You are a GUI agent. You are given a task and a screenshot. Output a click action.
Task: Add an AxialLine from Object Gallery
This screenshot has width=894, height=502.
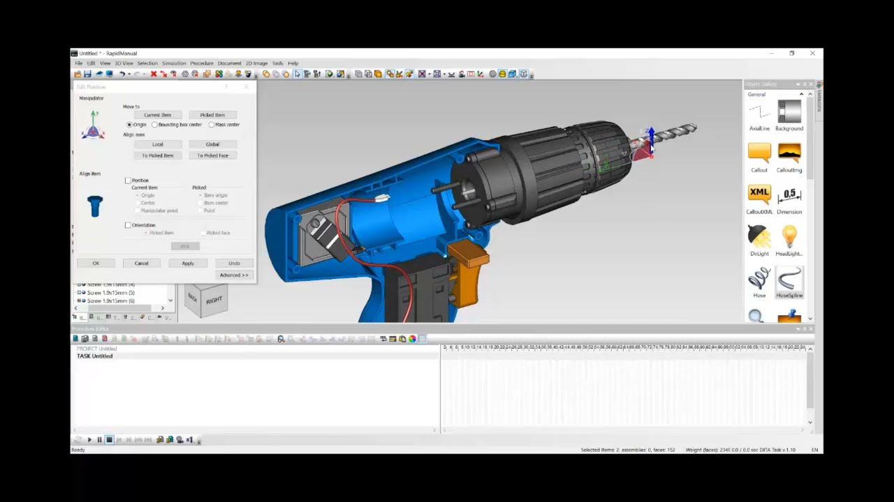click(x=759, y=116)
